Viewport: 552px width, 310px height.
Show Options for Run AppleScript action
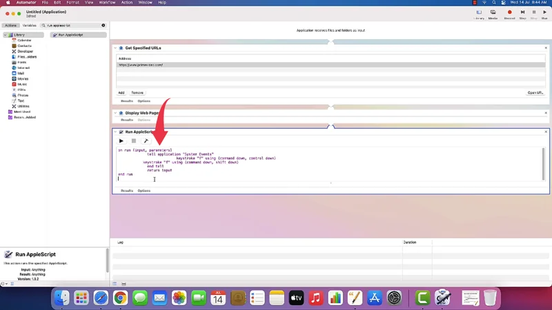click(144, 191)
